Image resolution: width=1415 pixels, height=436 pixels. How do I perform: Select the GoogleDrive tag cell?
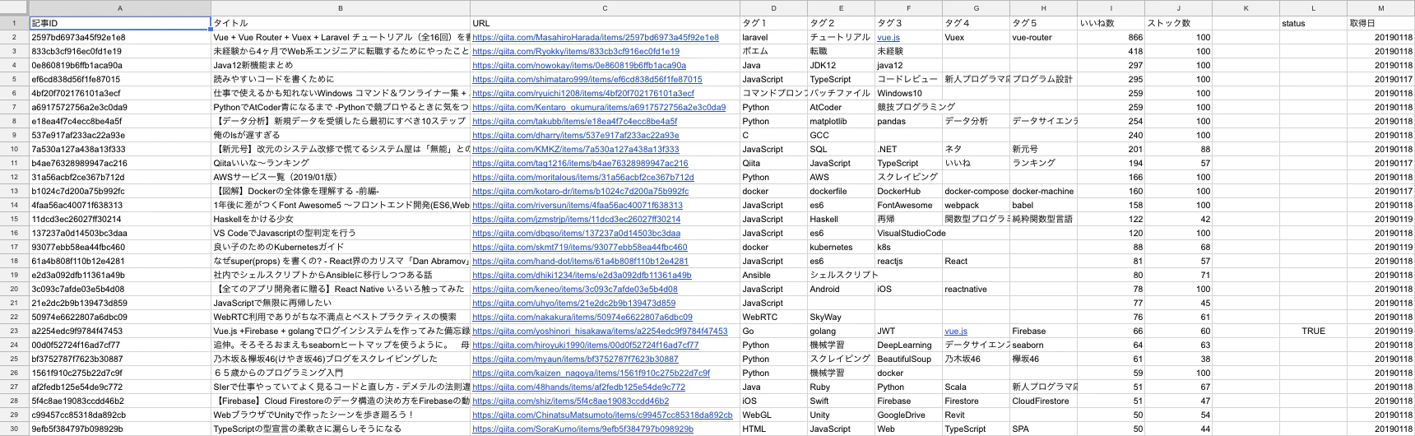[x=908, y=415]
